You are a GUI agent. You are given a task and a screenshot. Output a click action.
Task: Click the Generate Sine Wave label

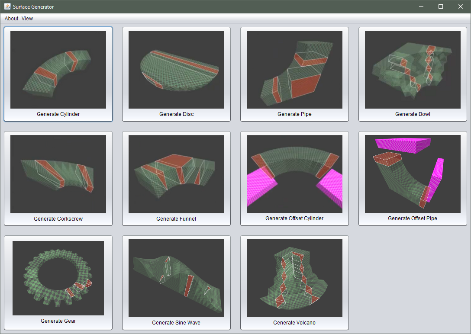click(x=176, y=323)
